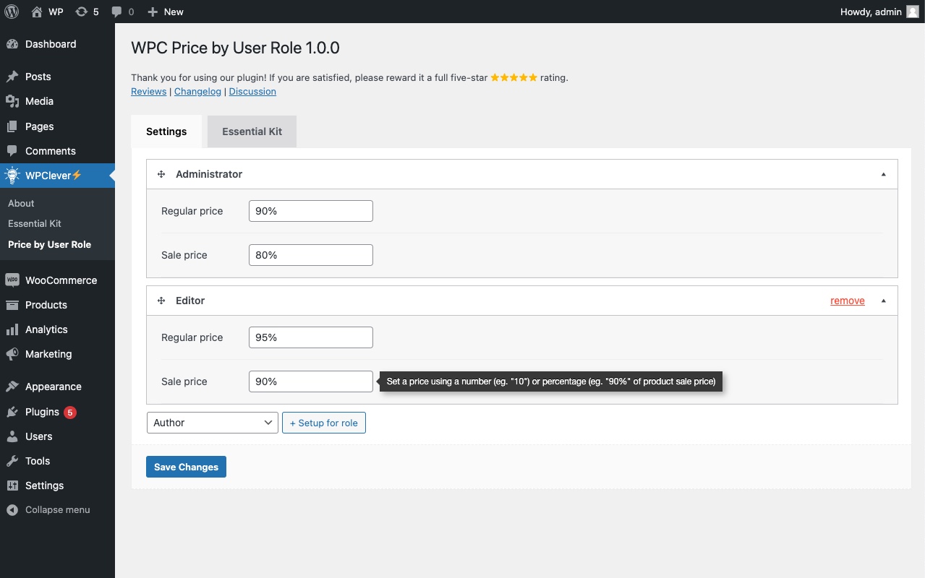Open the Discussion link
The height and width of the screenshot is (578, 925).
tap(252, 91)
